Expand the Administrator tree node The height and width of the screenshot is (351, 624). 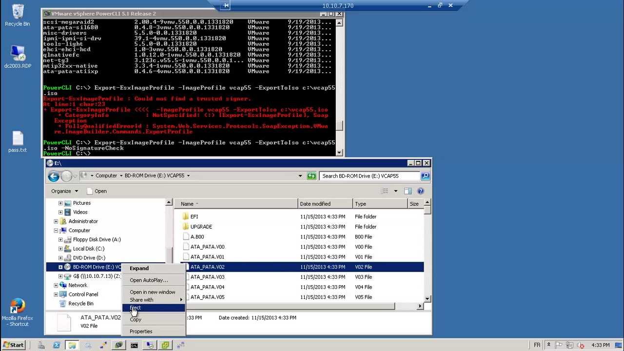click(56, 221)
